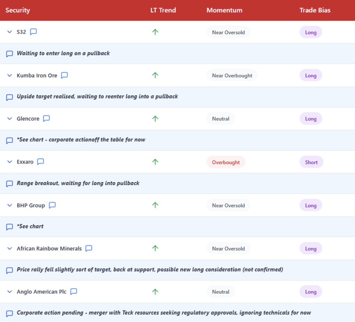Open the Glencore comment bubble icon
The image size is (355, 322).
pyautogui.click(x=46, y=119)
